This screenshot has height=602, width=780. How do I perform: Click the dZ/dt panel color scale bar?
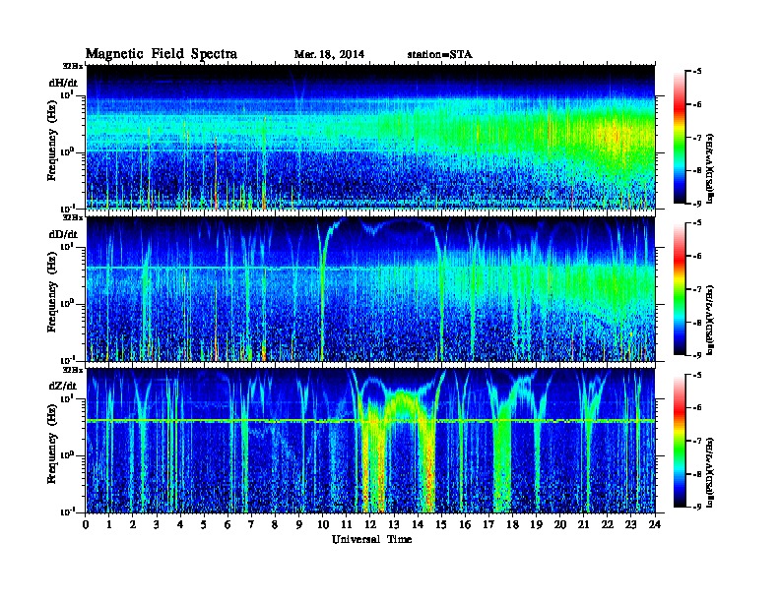pyautogui.click(x=680, y=441)
